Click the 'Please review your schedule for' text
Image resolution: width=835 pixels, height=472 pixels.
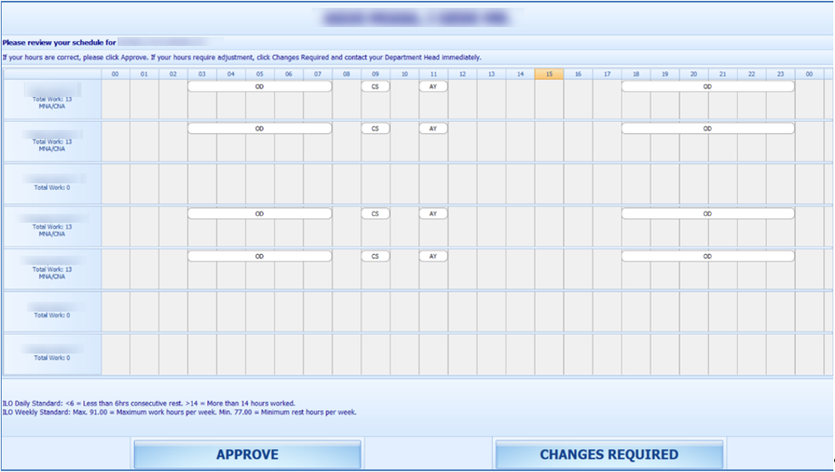[x=59, y=43]
